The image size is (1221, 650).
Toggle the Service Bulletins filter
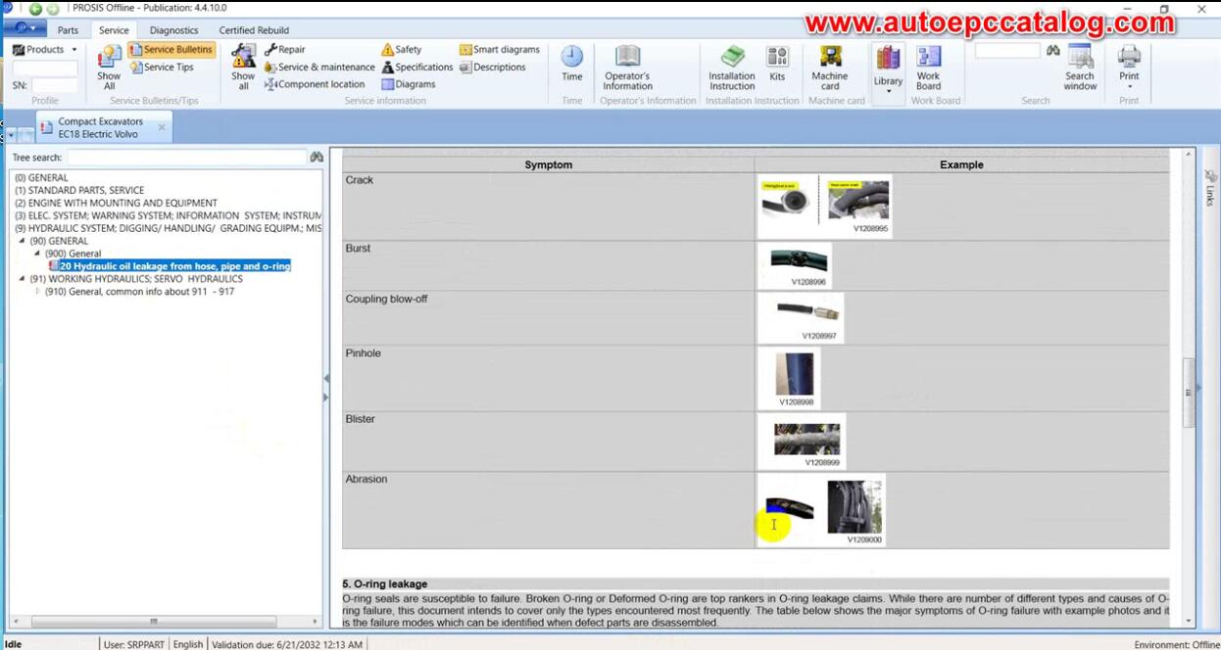171,50
